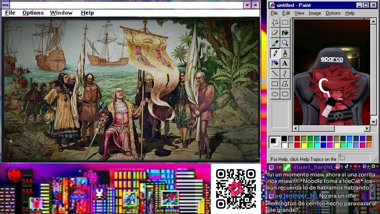The width and height of the screenshot is (380, 214).
Task: Click the Twitch chat badge beside leninyer_16
Action: [272, 196]
